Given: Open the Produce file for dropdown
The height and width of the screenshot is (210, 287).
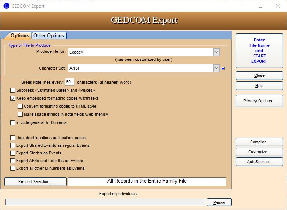Looking at the screenshot, I should tap(216, 52).
